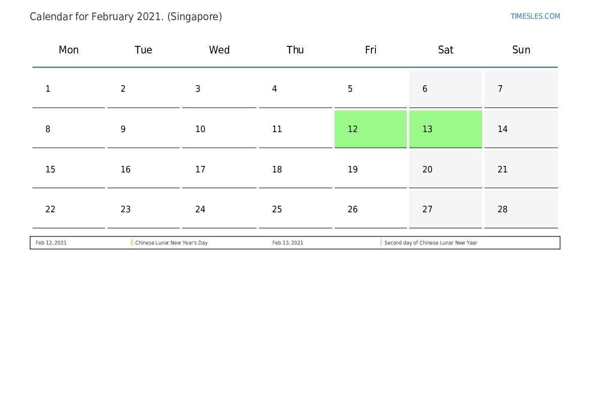Select the February 28 date cell
The image size is (590, 417).
click(521, 209)
